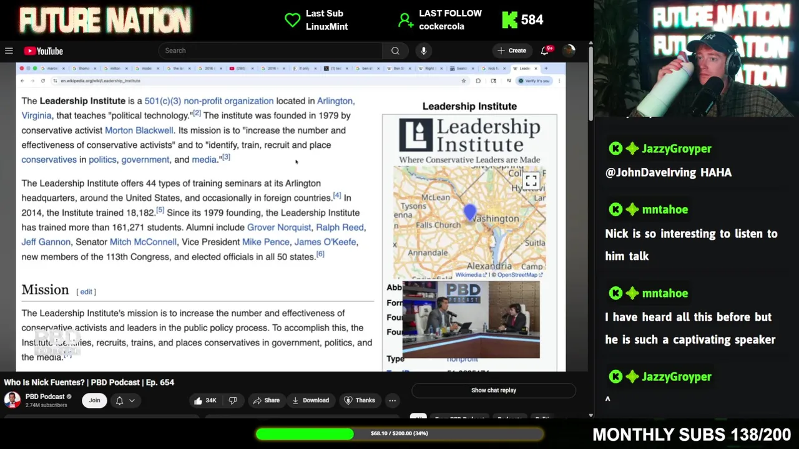799x449 pixels.
Task: Show chat replay
Action: (493, 390)
